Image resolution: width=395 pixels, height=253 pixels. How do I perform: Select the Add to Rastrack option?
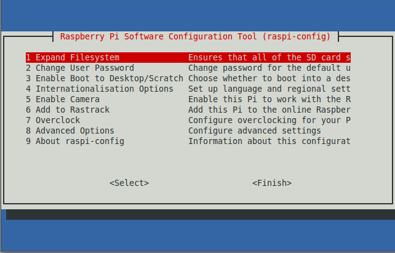(68, 110)
